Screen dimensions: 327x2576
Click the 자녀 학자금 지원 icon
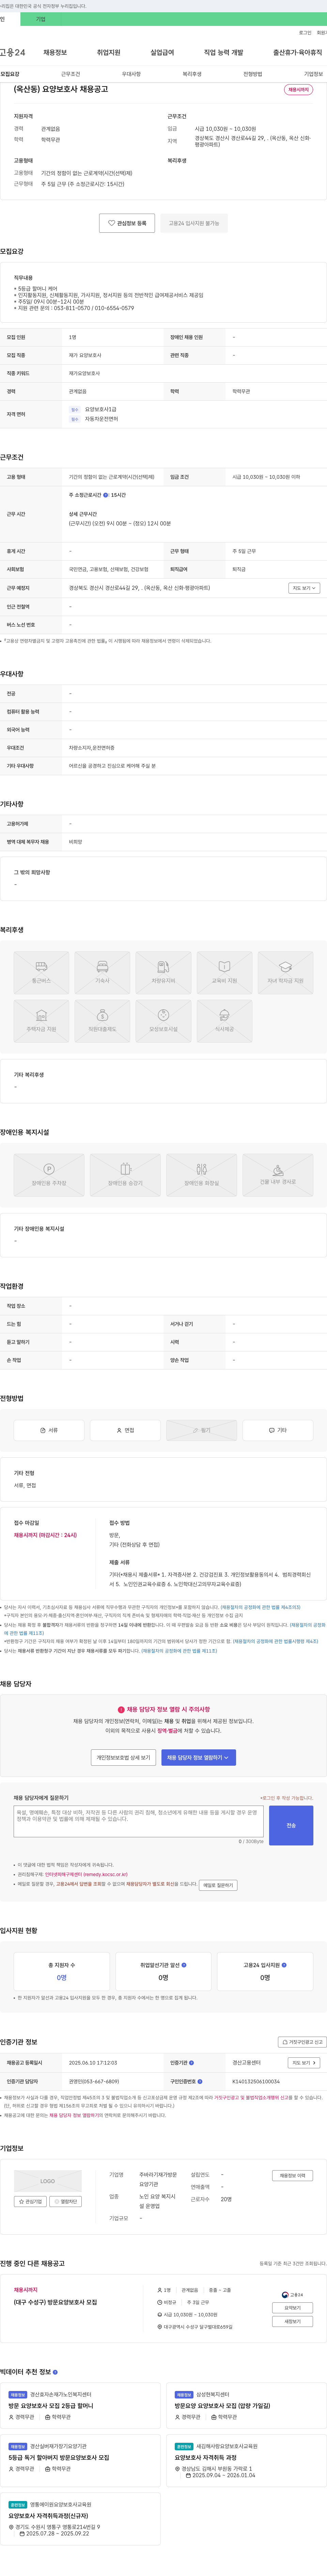tap(285, 973)
